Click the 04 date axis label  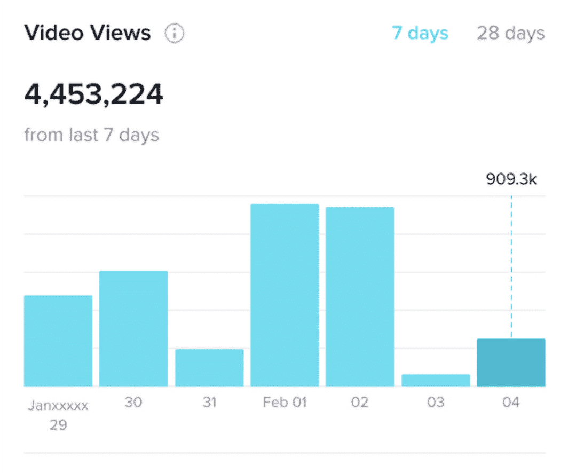coord(511,403)
